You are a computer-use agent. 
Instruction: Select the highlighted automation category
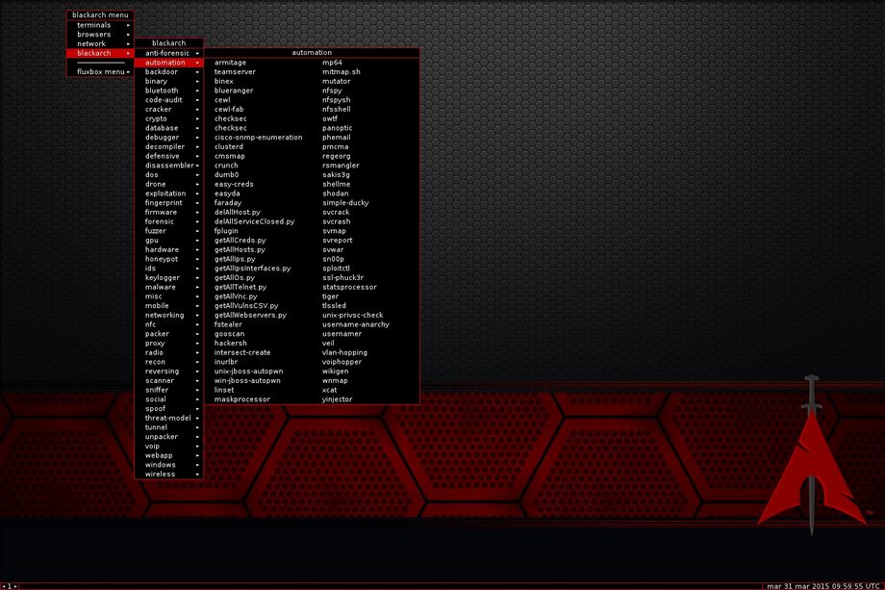click(x=168, y=63)
